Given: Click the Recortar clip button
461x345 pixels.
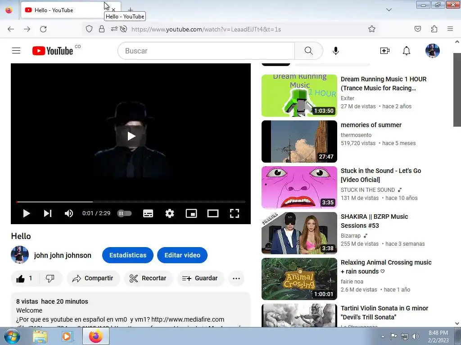Looking at the screenshot, I should coord(148,278).
